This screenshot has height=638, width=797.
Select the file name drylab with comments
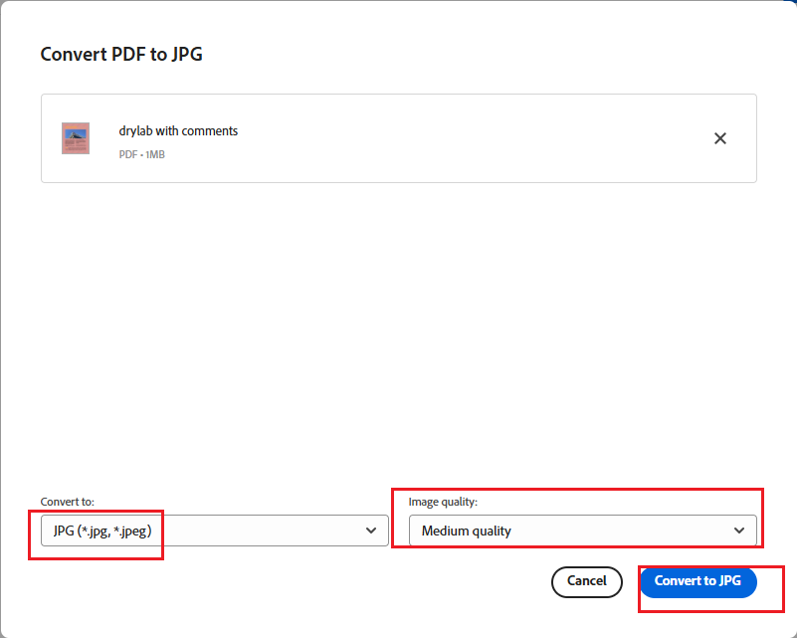coord(178,131)
